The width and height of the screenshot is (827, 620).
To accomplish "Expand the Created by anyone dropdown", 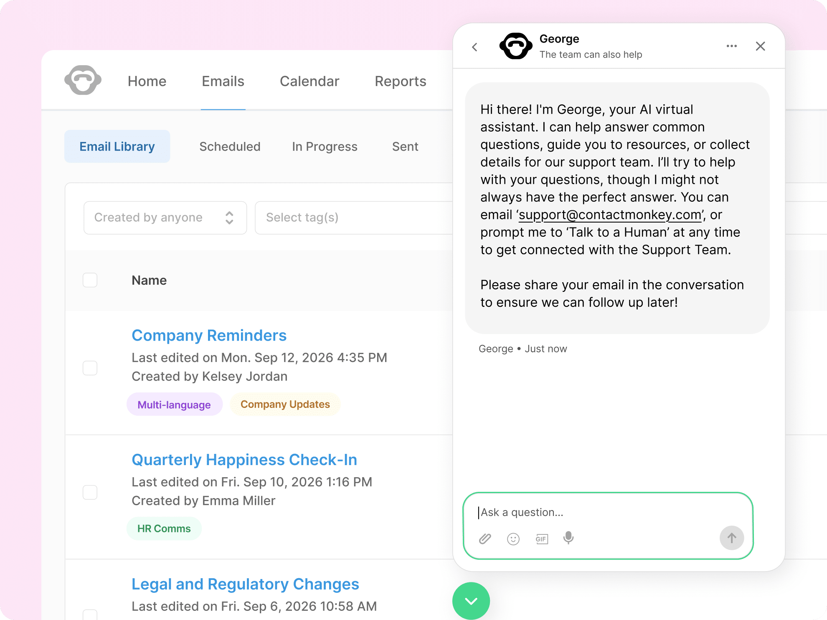I will click(x=165, y=218).
